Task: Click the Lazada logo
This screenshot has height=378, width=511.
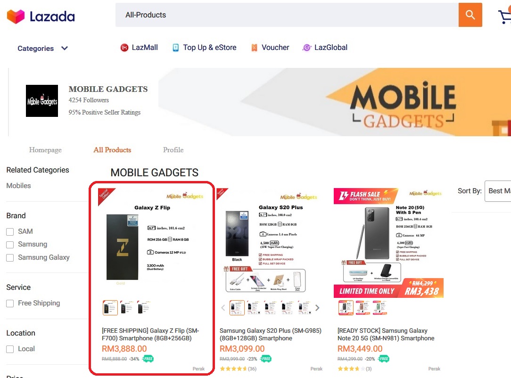Action: tap(41, 17)
